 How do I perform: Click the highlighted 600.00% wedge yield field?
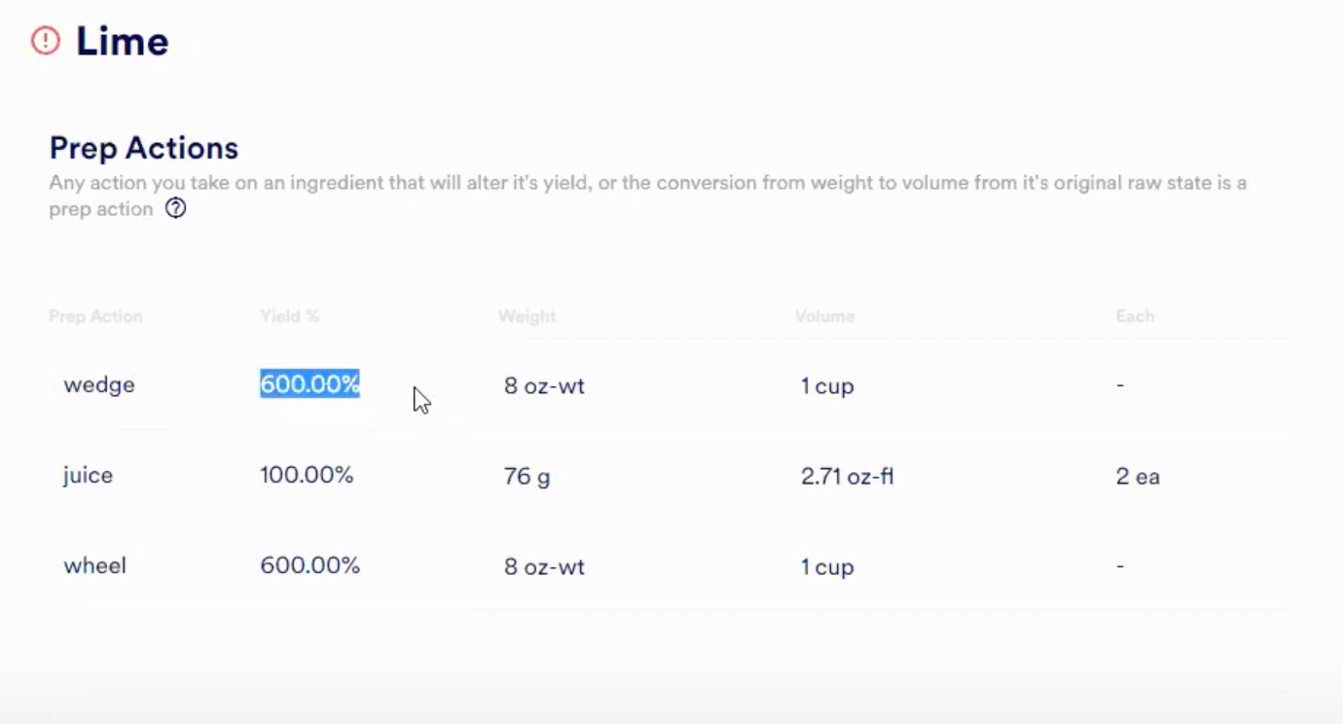[309, 385]
